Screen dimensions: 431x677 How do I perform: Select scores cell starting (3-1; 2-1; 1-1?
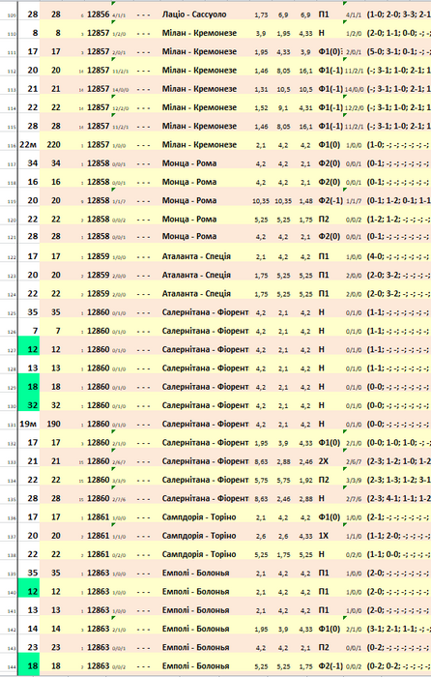(398, 629)
